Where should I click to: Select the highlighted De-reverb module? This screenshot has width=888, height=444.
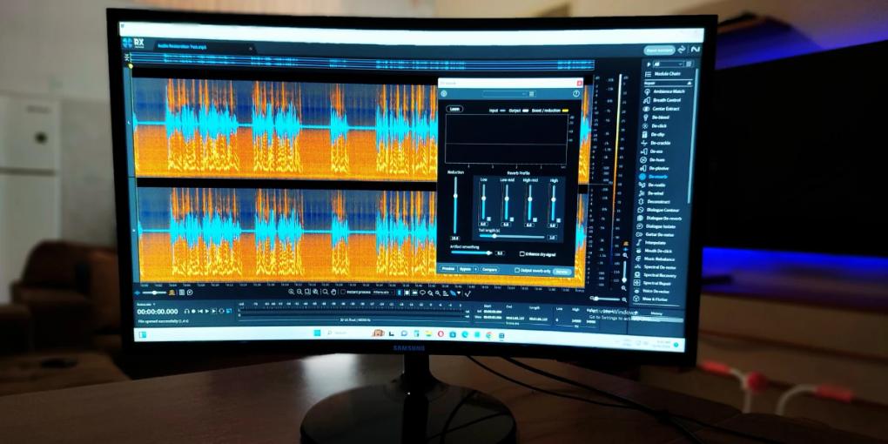[x=655, y=177]
